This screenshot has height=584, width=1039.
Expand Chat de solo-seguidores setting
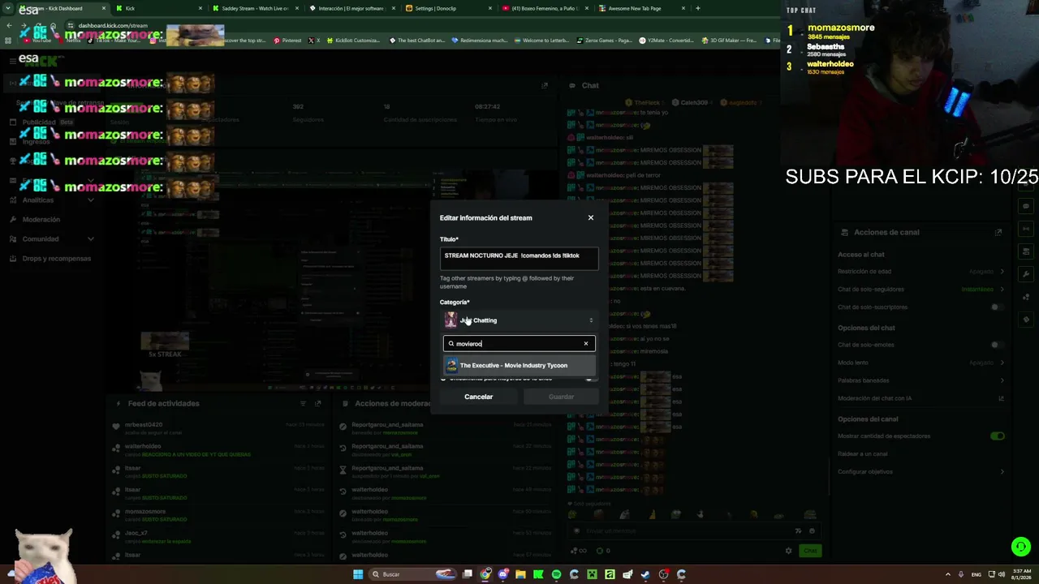pos(1002,290)
